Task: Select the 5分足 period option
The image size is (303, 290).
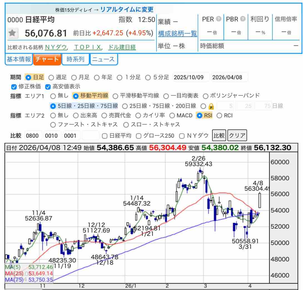Action: [148, 77]
